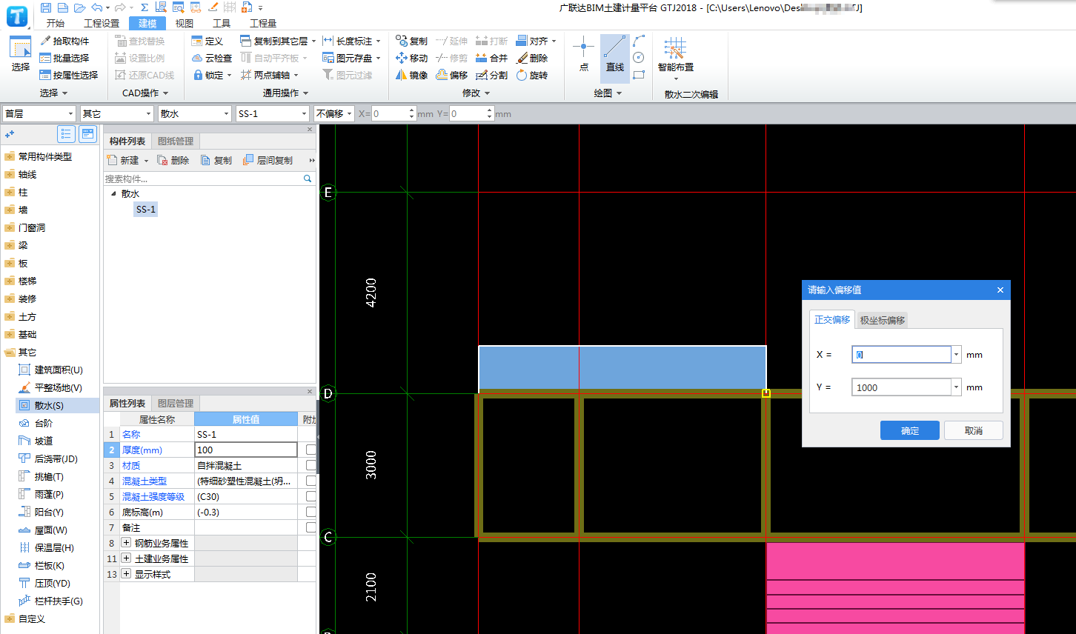This screenshot has height=634, width=1076.
Task: Click the 合并 merge tool
Action: [492, 58]
